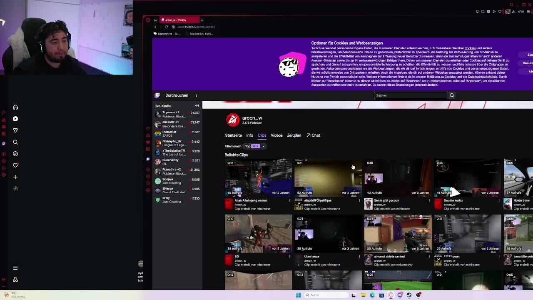Play the almanci abiyle ranked clip thumbnail
The image size is (533, 300).
click(398, 233)
